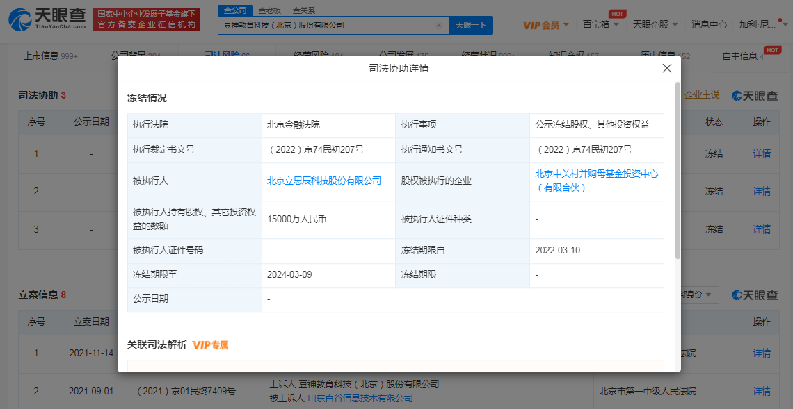The image size is (793, 409).
Task: Close the 司法协助详情 dialog
Action: click(666, 68)
